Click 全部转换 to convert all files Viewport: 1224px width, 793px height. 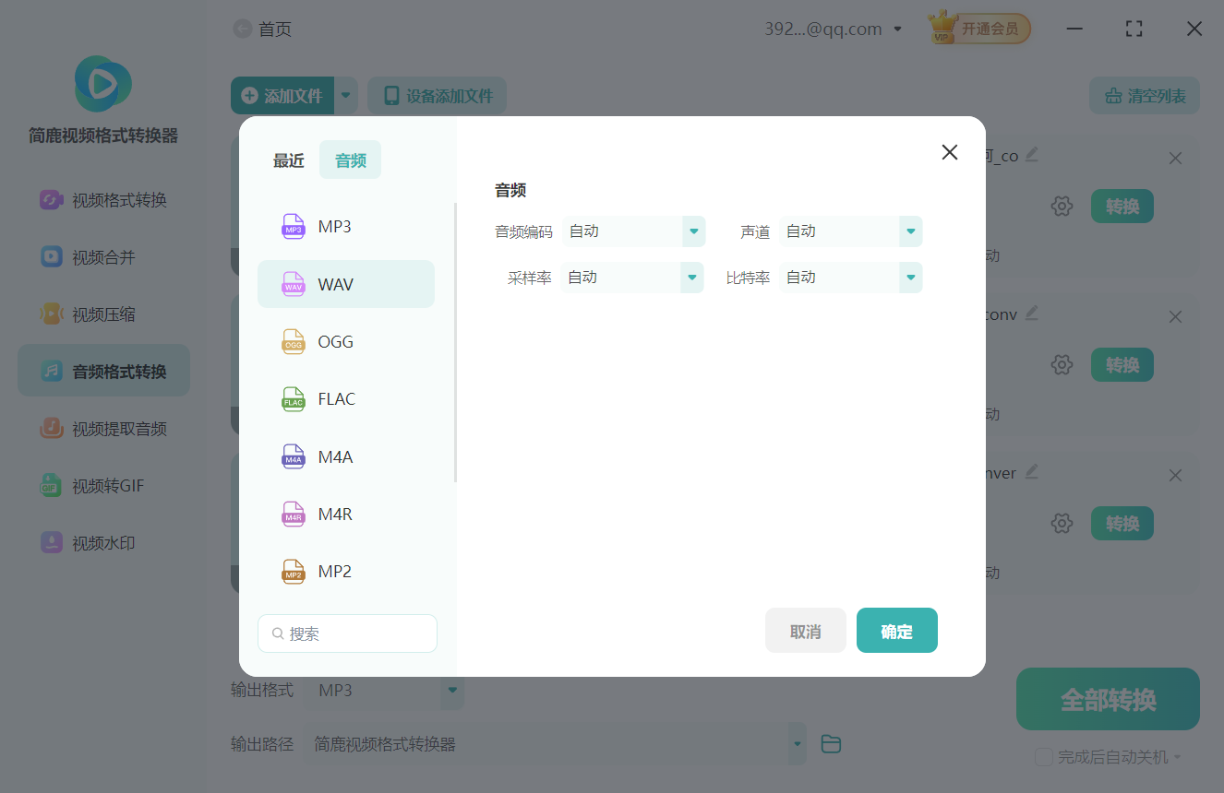tap(1107, 699)
